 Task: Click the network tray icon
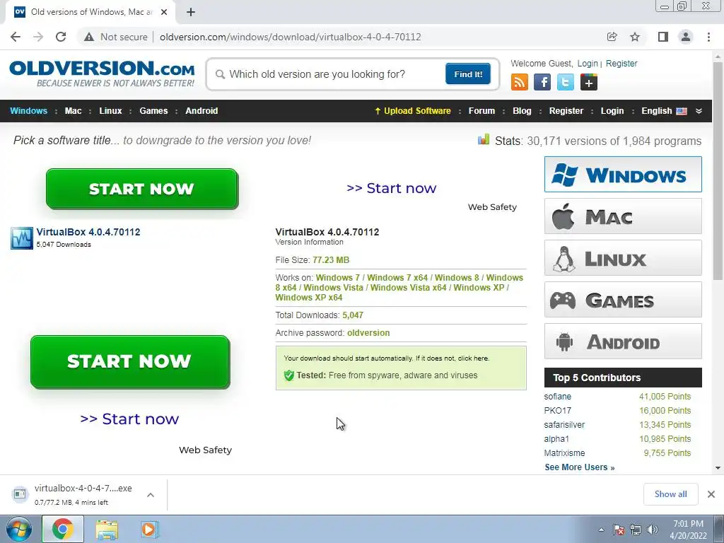click(636, 530)
